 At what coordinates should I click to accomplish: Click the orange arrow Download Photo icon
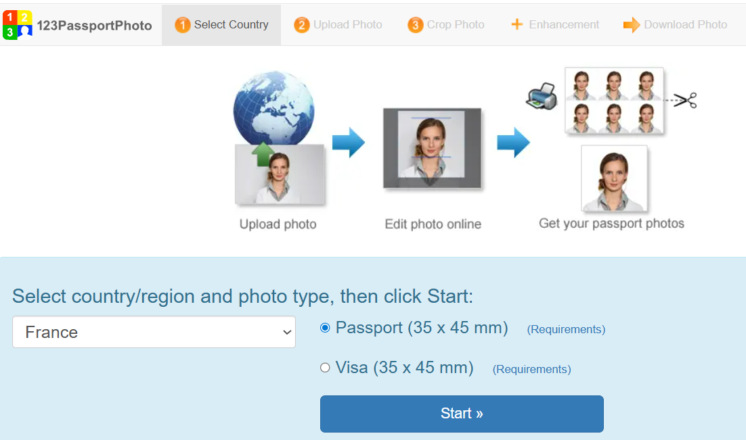[632, 25]
